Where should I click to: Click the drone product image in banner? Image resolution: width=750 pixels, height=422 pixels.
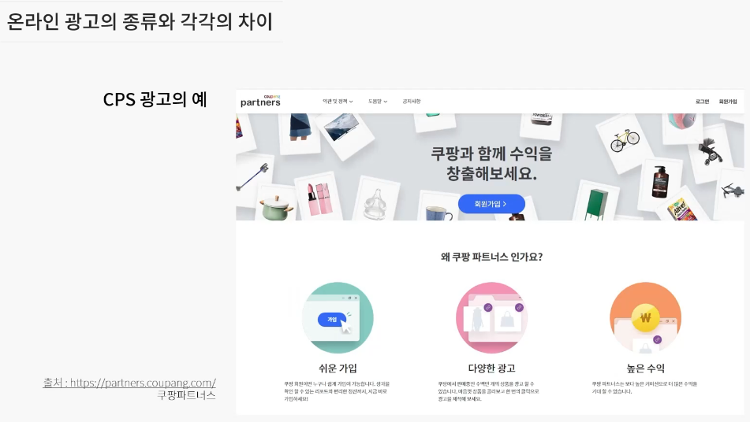pos(733,191)
